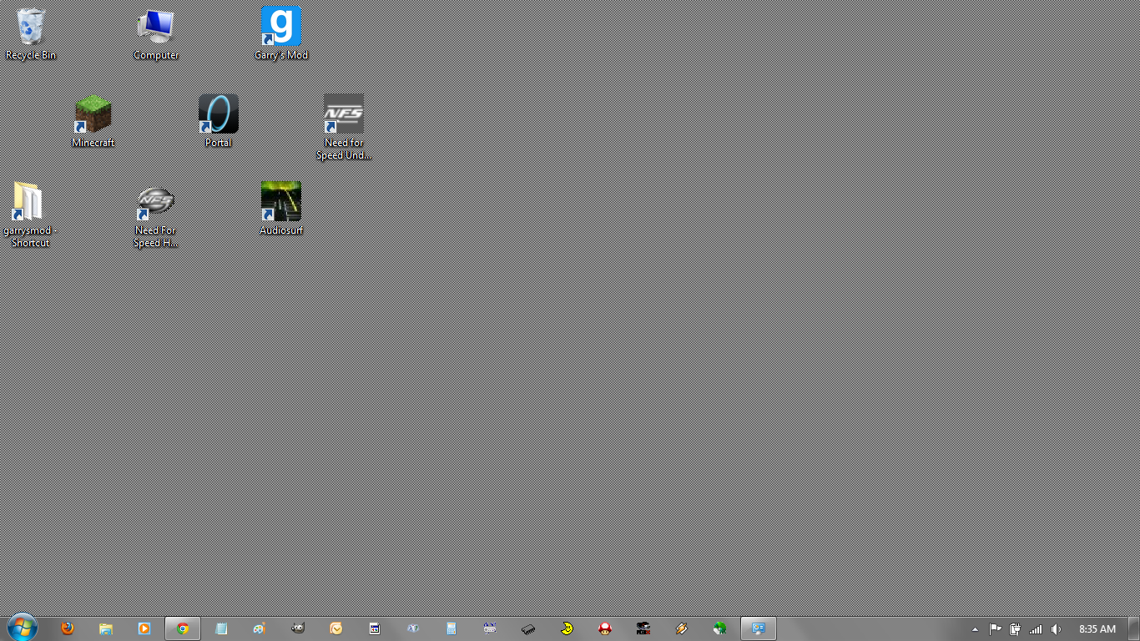This screenshot has height=641, width=1140.
Task: Open the Windows Start menu
Action: click(21, 628)
